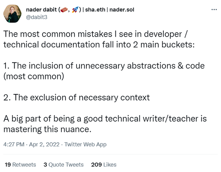Image resolution: width=221 pixels, height=172 pixels.
Task: Click the '(most common)' text
Action: click(x=34, y=76)
